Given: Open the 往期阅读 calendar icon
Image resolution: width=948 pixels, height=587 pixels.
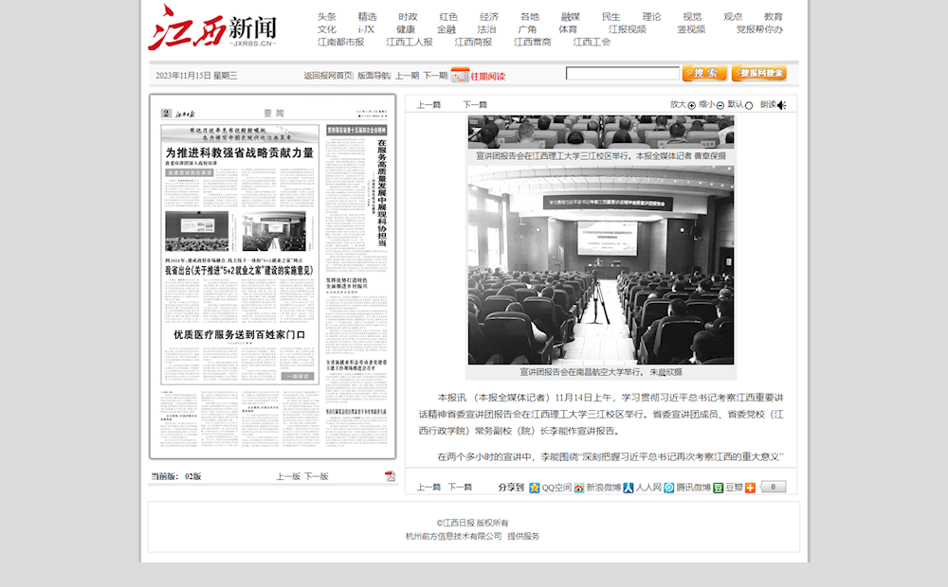Looking at the screenshot, I should [460, 75].
